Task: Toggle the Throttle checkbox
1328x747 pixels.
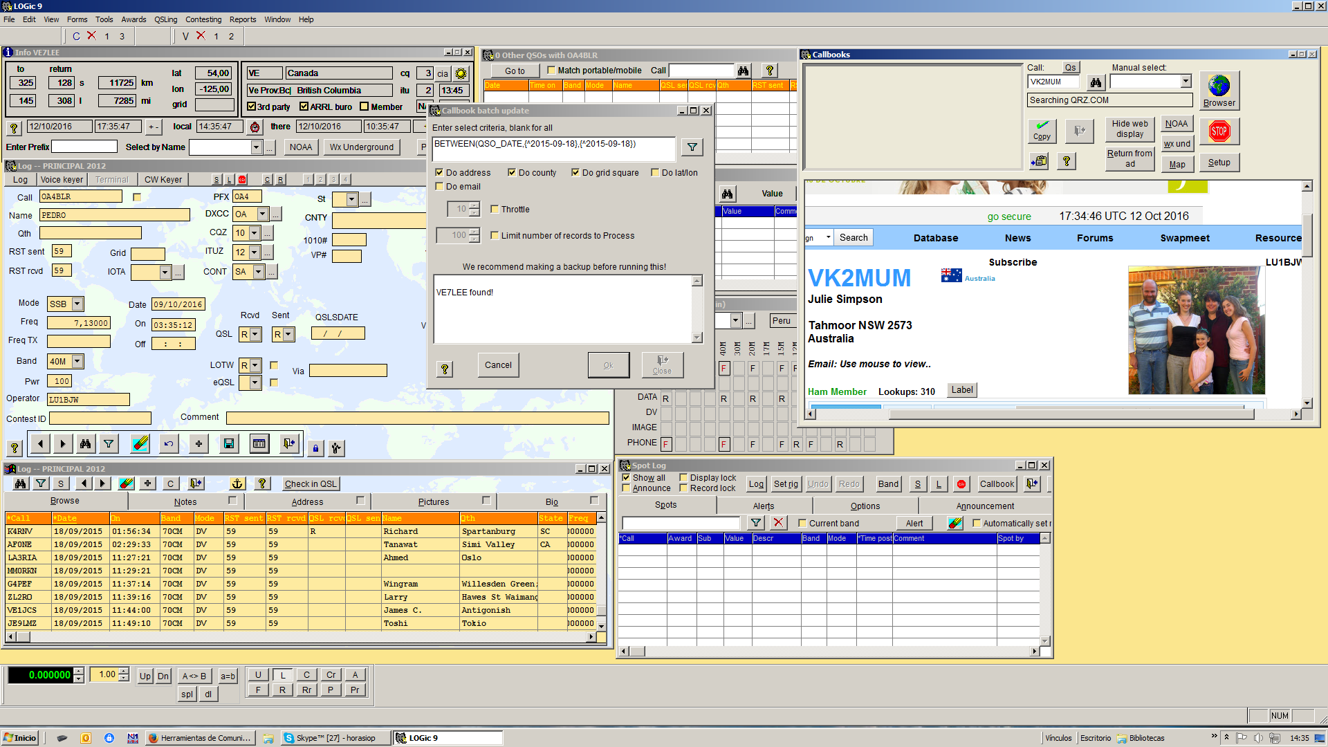Action: click(x=495, y=210)
